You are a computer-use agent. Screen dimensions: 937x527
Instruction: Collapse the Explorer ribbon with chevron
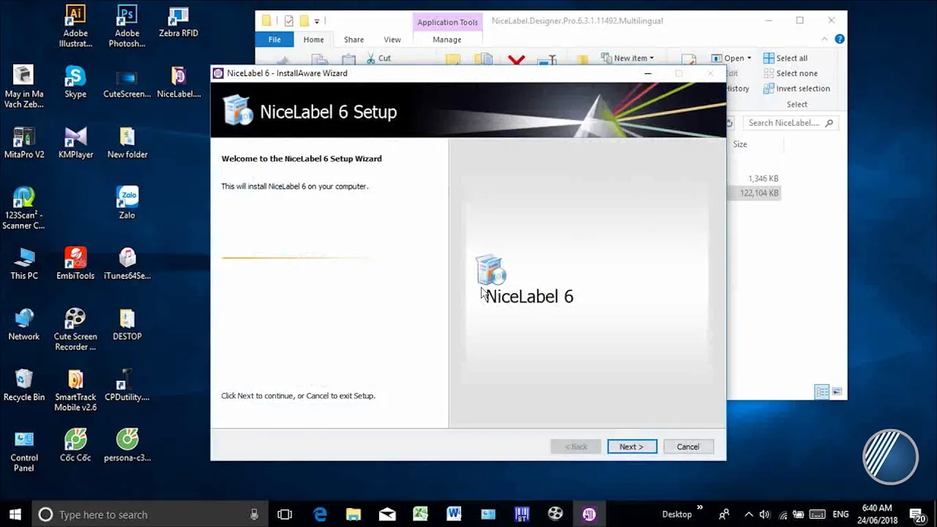(x=825, y=40)
